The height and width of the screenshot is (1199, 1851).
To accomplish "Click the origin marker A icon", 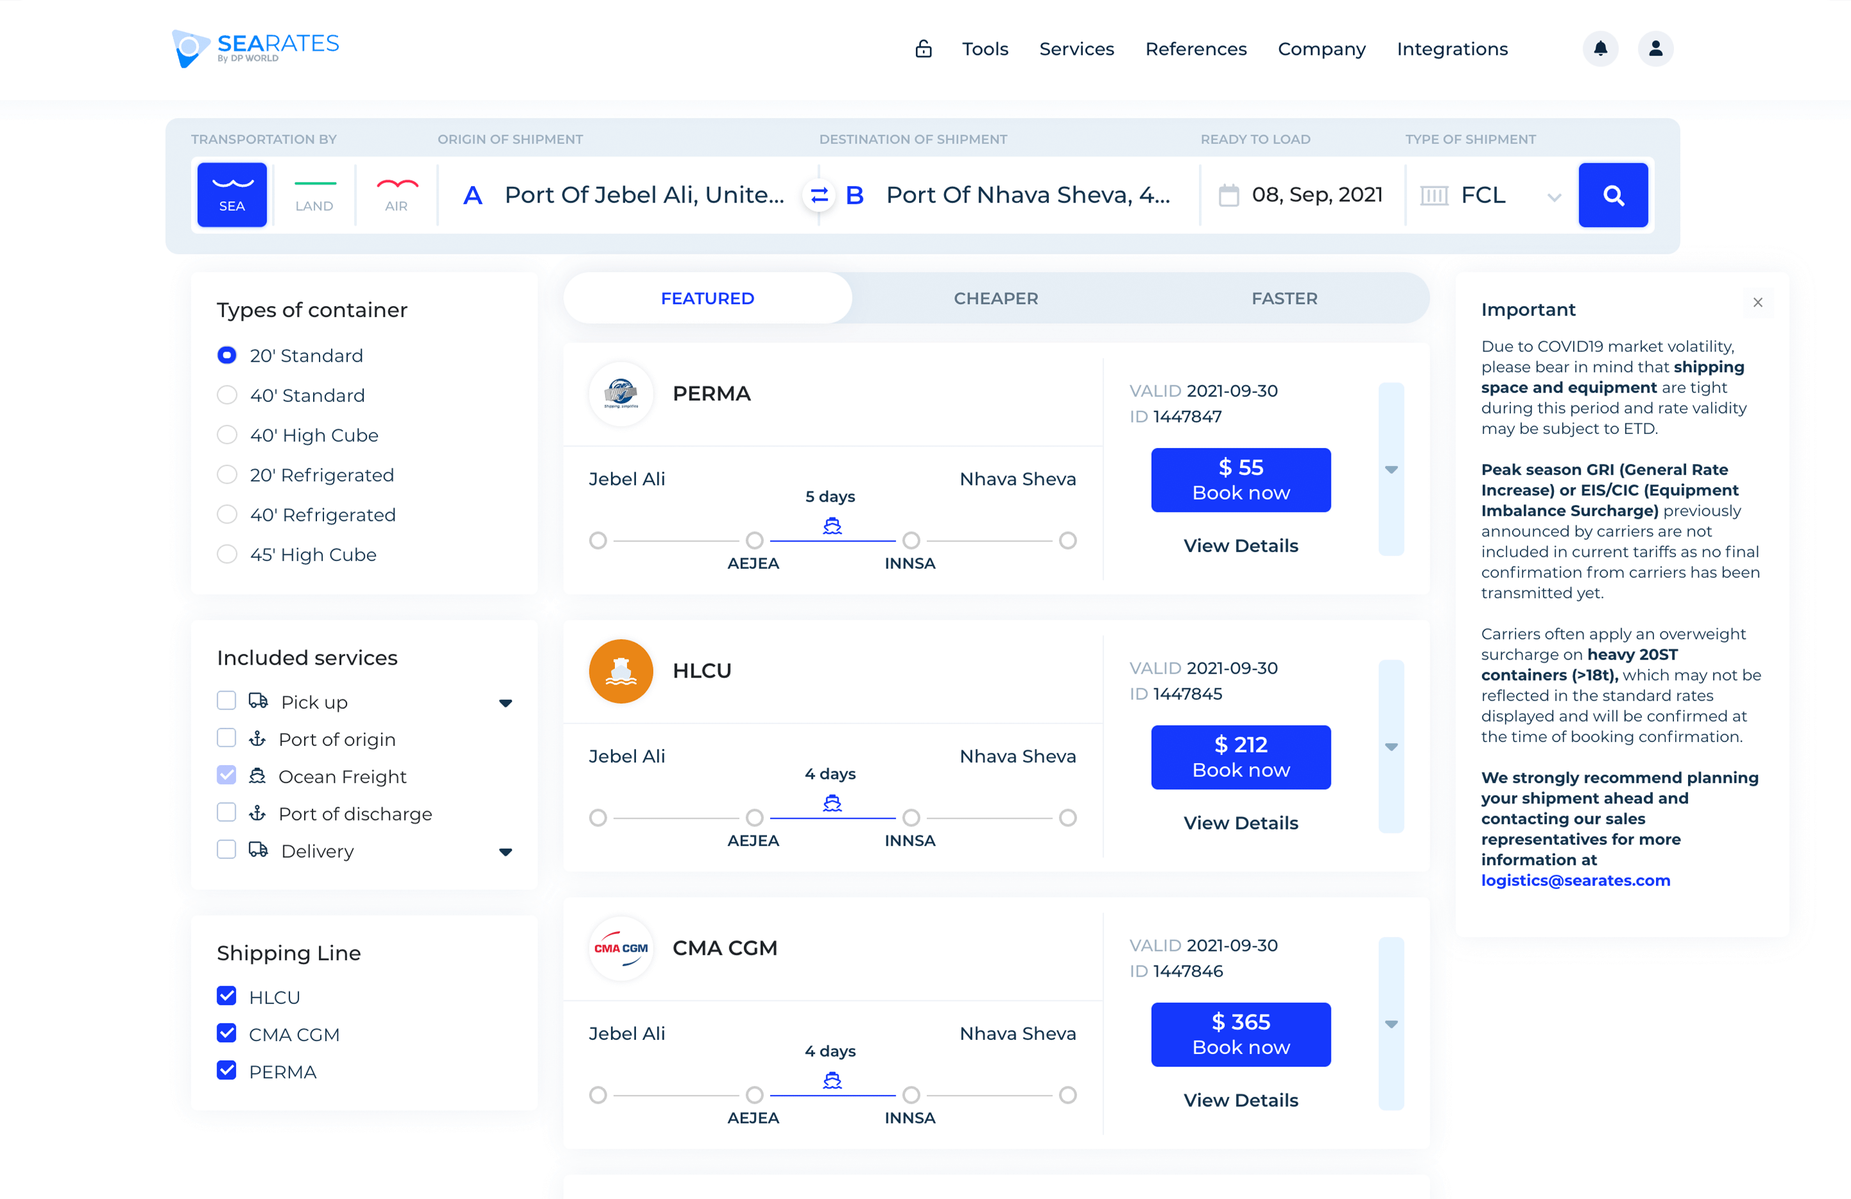I will click(x=472, y=195).
